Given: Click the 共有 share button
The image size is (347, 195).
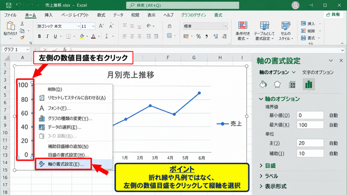Looking at the screenshot, I should [x=333, y=15].
